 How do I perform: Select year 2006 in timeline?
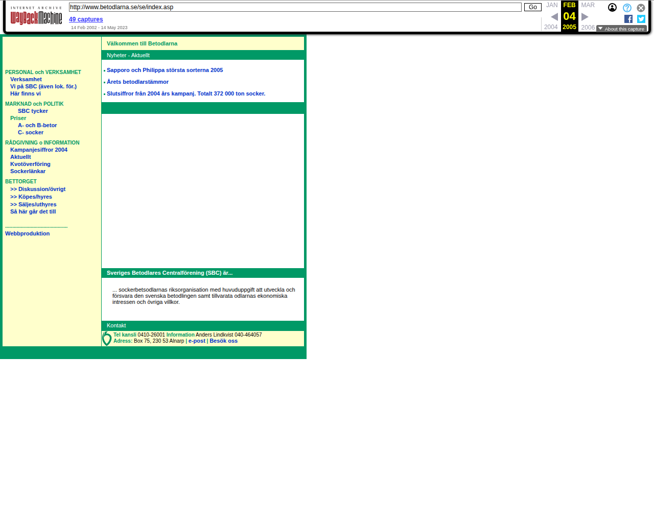click(588, 28)
